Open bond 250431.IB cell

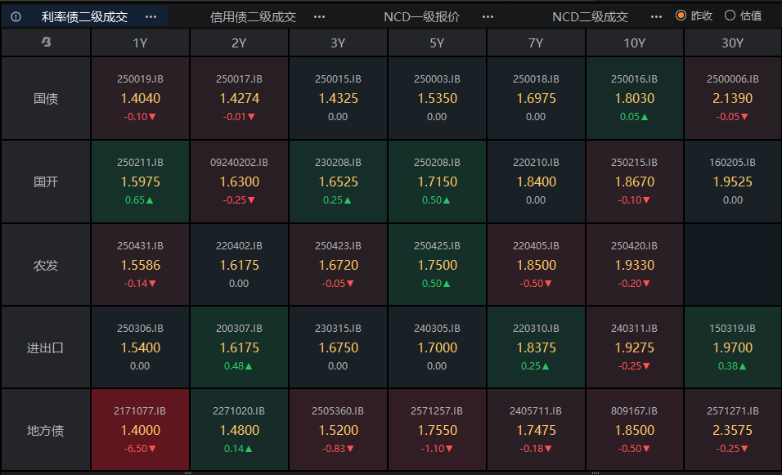pos(140,265)
